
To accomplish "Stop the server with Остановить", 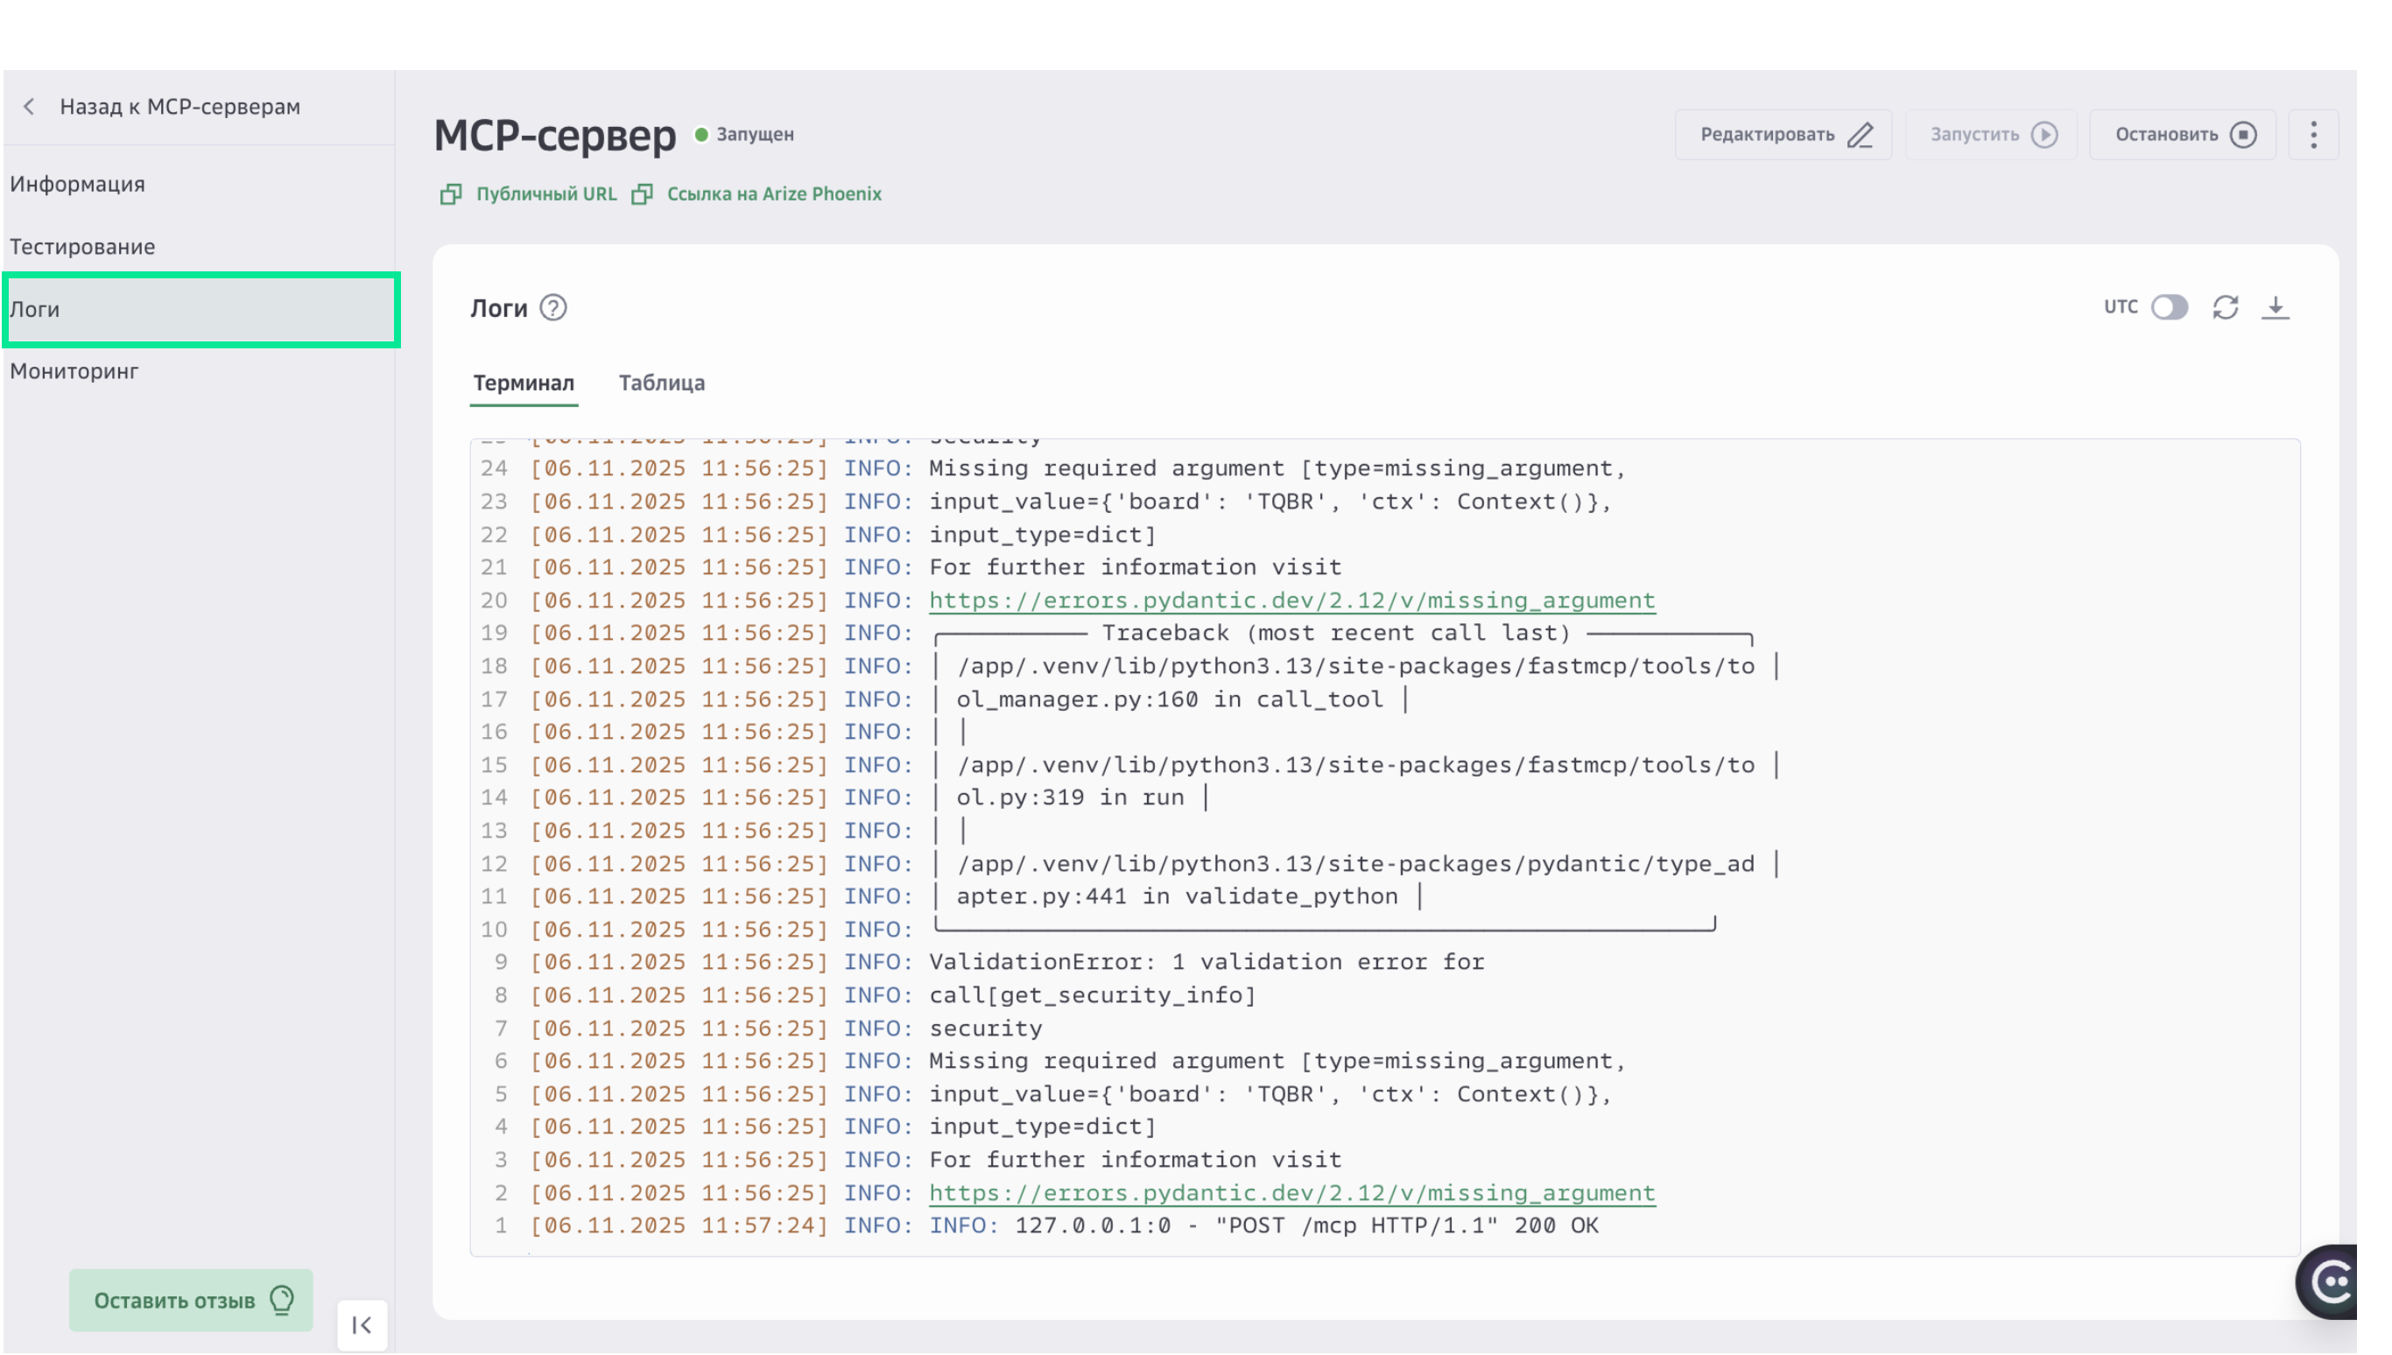I will [x=2182, y=134].
